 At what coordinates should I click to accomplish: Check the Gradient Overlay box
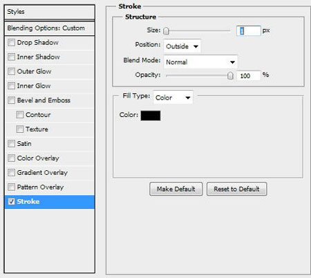point(11,172)
